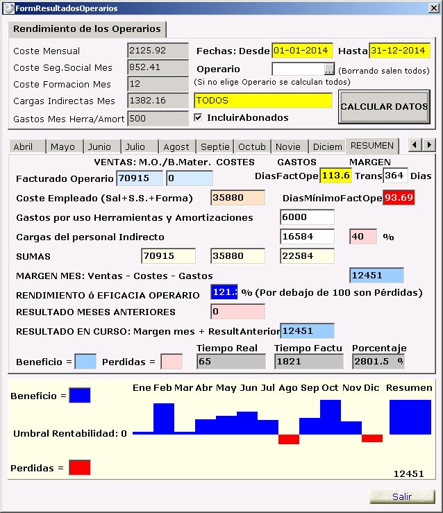Screen dimensions: 443x513
Task: Switch to the Agost tab
Action: 176,146
